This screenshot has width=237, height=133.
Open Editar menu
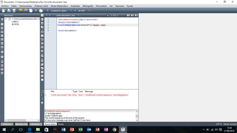(x=14, y=6)
